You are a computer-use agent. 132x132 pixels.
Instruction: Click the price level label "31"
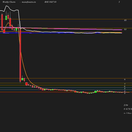(125, 29)
